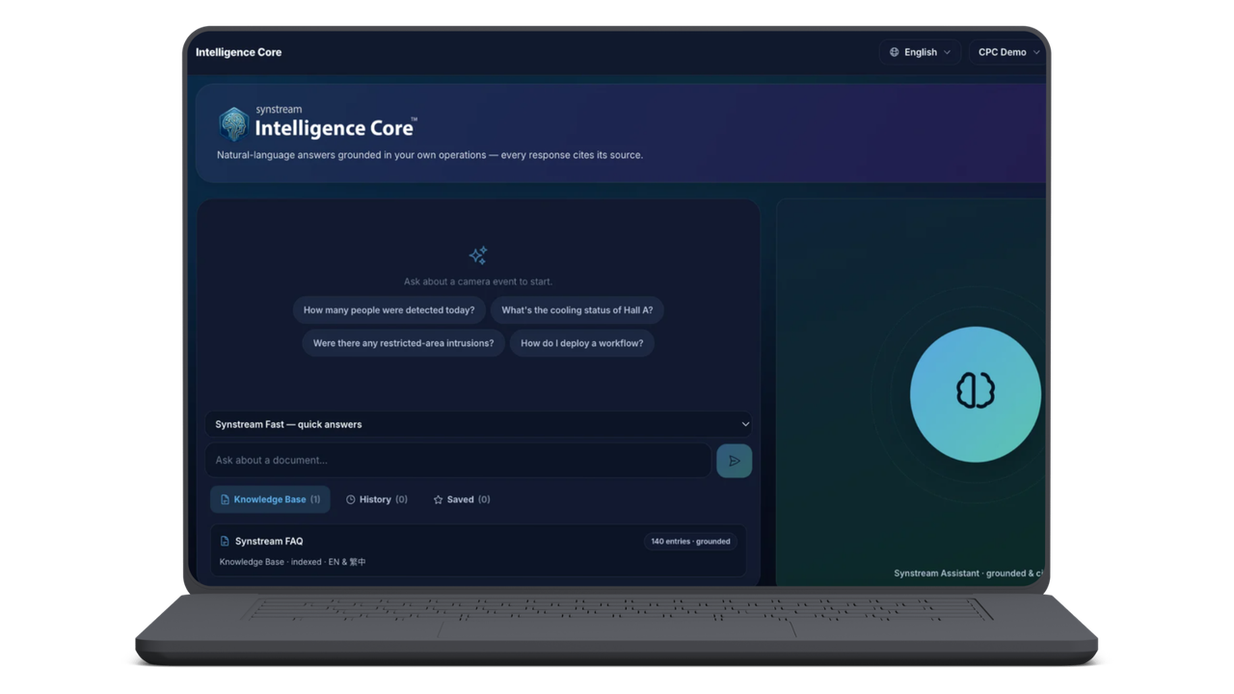Choose 'Were there any restricted-area intrusions?' suggestion
The width and height of the screenshot is (1234, 694).
[x=403, y=343]
